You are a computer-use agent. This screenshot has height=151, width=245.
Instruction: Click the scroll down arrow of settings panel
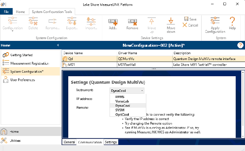(x=243, y=136)
